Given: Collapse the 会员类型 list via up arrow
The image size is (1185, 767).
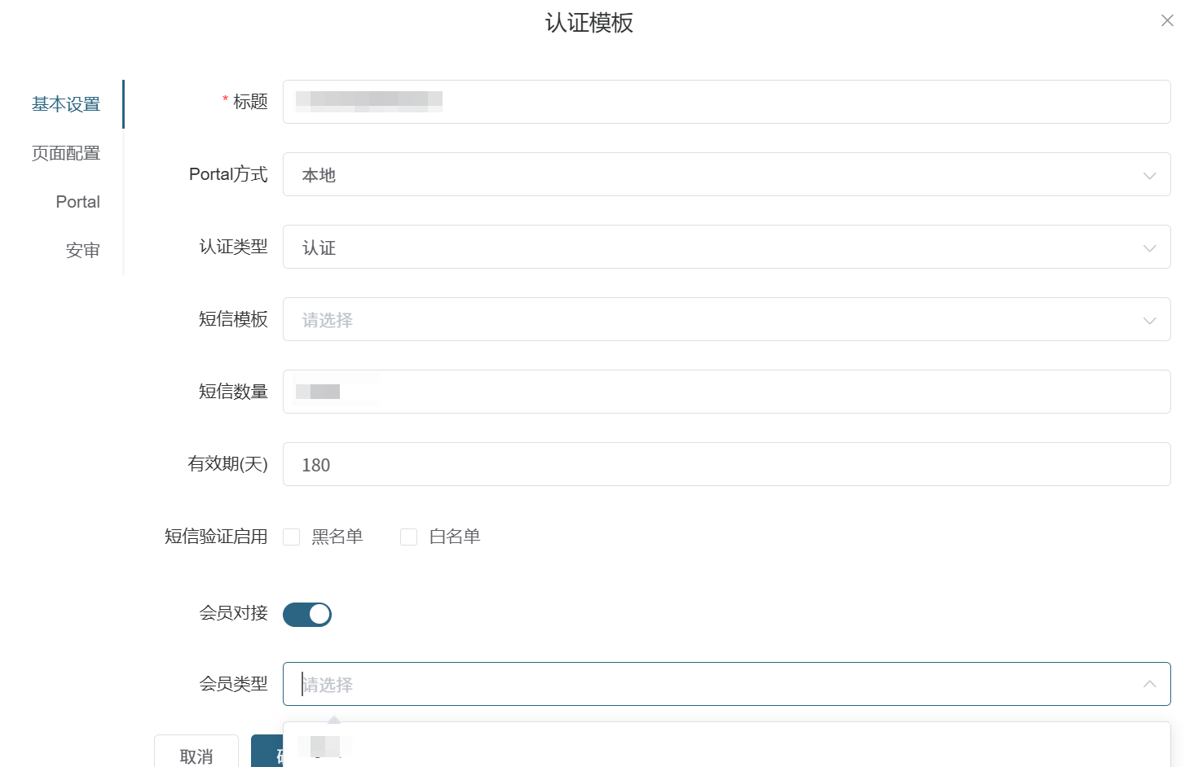Looking at the screenshot, I should point(1149,684).
